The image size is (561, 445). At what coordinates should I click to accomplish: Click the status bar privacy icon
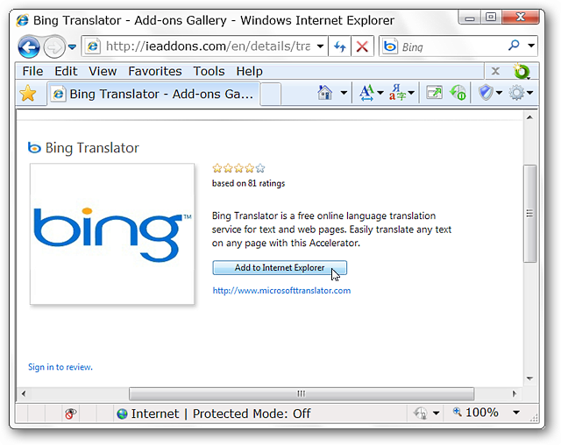point(421,413)
